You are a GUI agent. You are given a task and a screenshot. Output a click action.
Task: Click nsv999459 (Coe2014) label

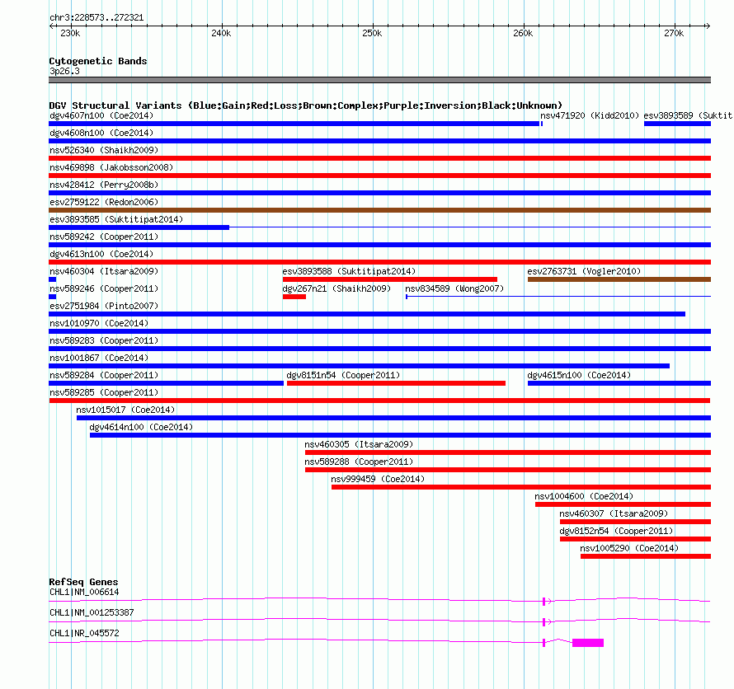(378, 479)
